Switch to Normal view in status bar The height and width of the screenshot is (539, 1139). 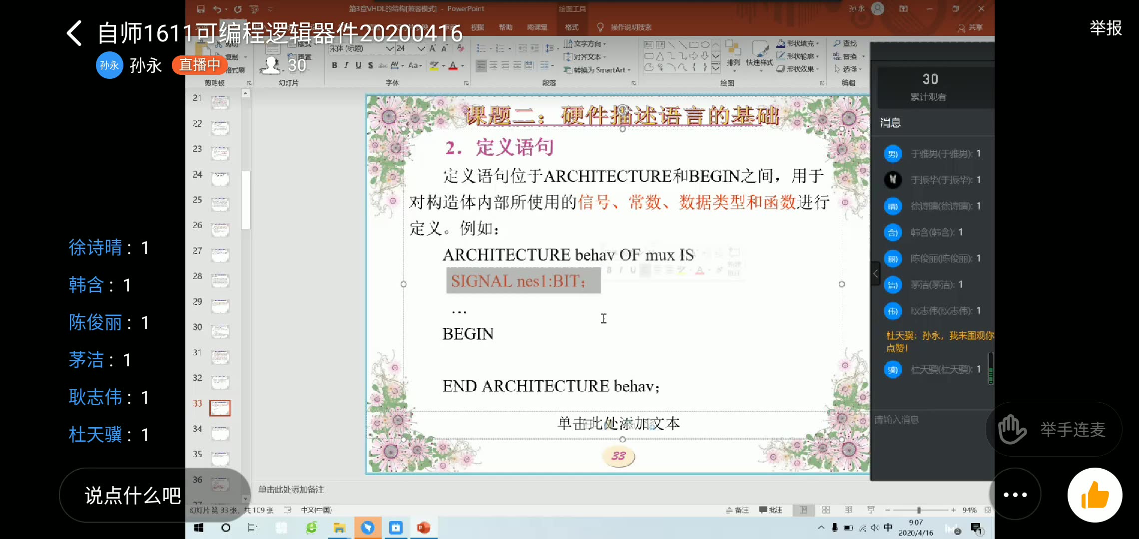coord(803,510)
